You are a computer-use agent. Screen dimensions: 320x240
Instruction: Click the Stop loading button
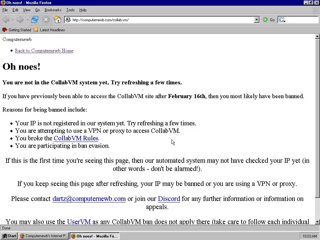coord(46,20)
